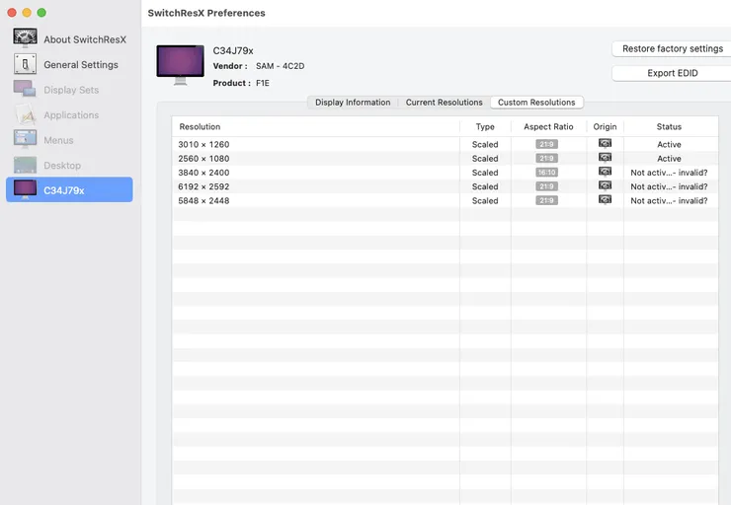Viewport: 731px width, 505px height.
Task: Click the origin icon for 3010 × 1260
Action: coord(605,144)
